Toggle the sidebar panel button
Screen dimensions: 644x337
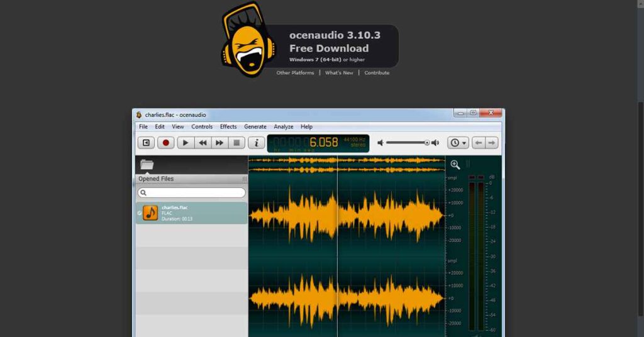[x=146, y=143]
